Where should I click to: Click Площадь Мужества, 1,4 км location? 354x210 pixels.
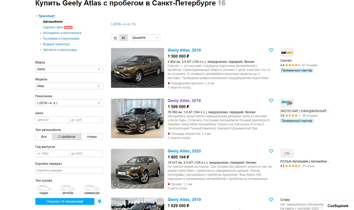(x=190, y=134)
